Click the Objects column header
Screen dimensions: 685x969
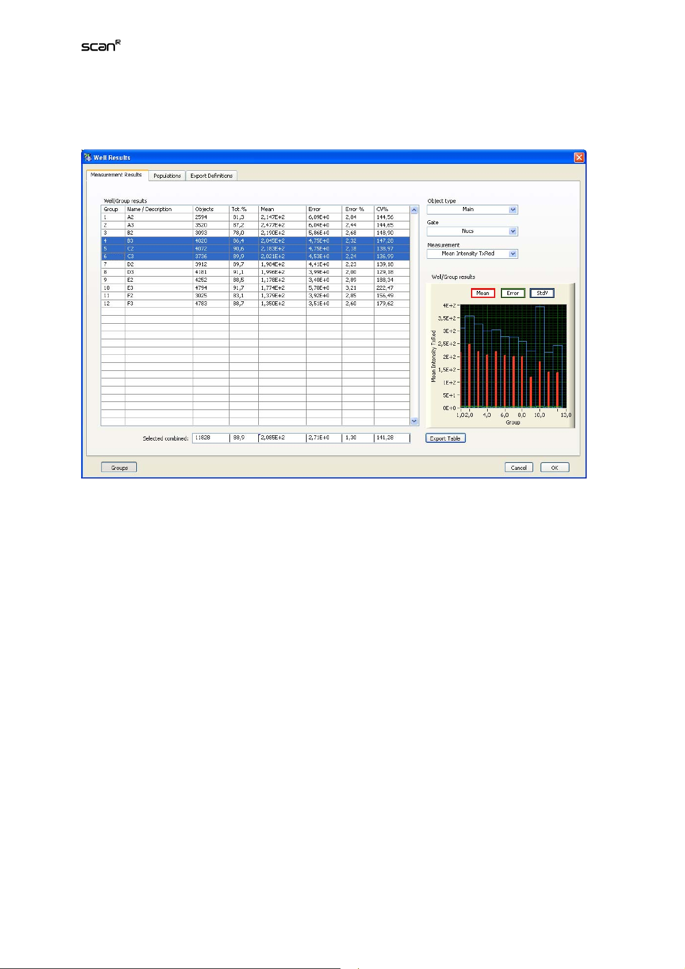coord(211,209)
